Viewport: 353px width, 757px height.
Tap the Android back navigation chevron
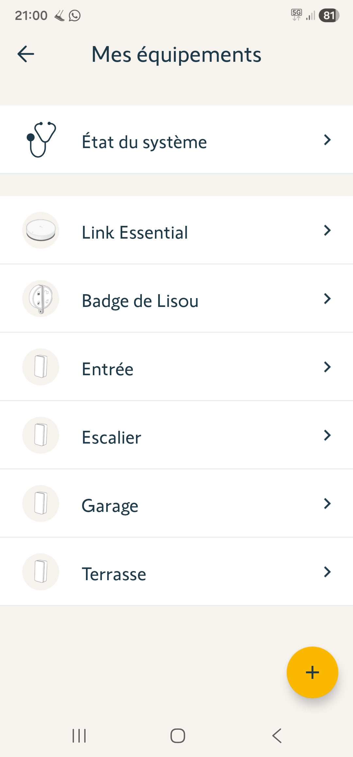[x=277, y=736]
